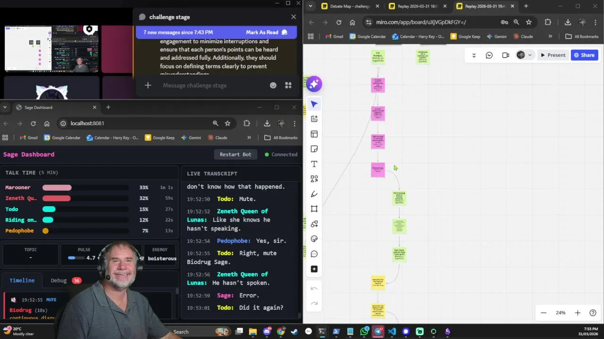Open Miro more apps plus tool

coord(314,269)
